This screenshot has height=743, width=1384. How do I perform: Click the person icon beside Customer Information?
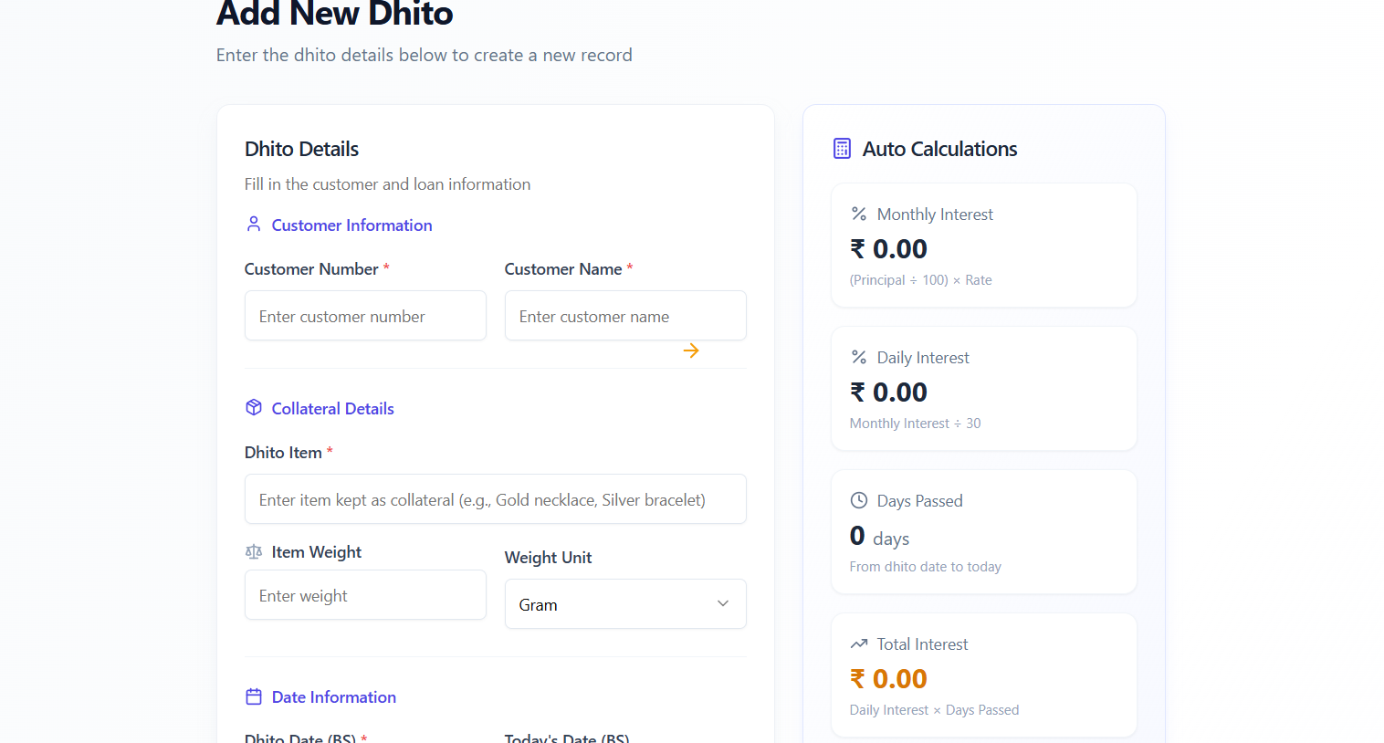pos(254,224)
